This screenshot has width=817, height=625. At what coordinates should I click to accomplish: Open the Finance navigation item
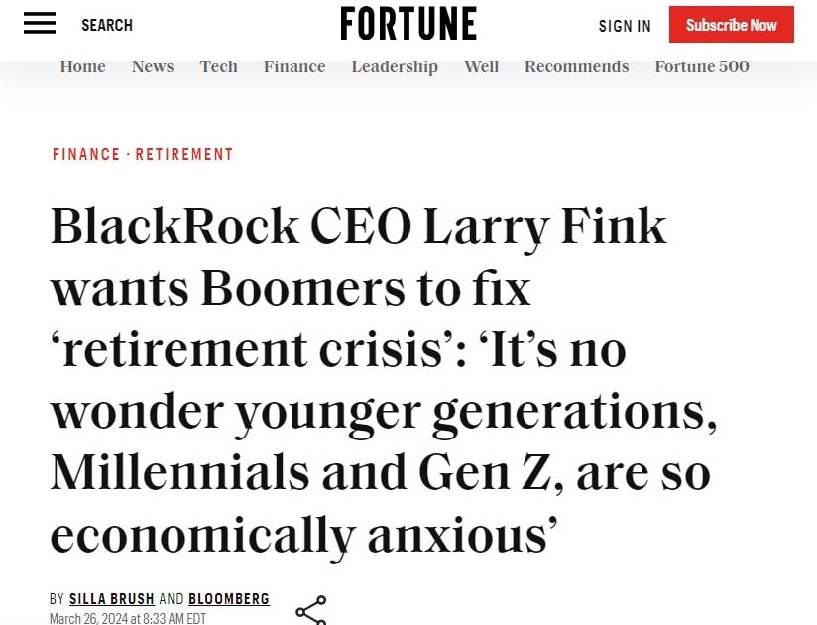[294, 66]
